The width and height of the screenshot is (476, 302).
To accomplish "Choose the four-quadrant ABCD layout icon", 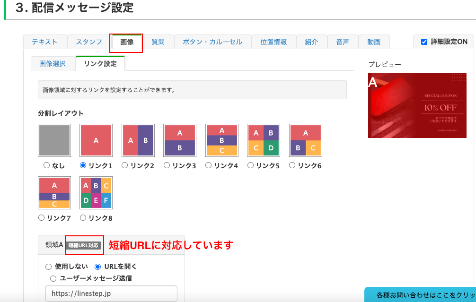I will click(264, 140).
